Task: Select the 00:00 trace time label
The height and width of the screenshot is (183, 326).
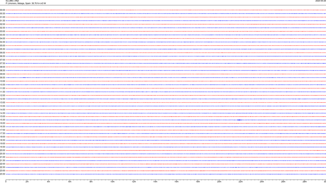Action: coord(2,10)
